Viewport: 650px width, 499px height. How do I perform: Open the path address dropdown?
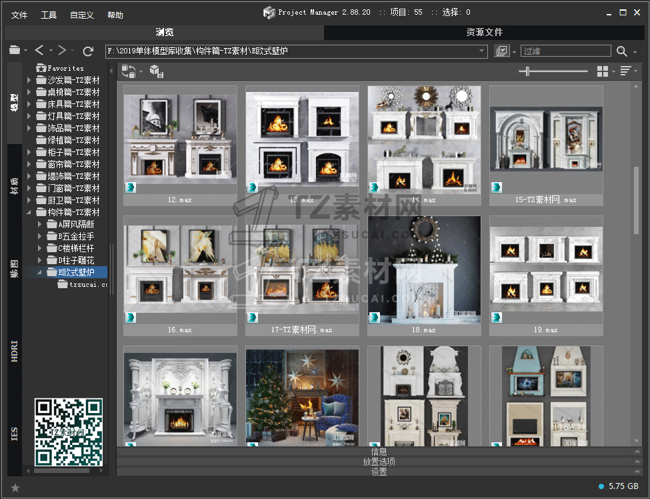click(x=482, y=51)
